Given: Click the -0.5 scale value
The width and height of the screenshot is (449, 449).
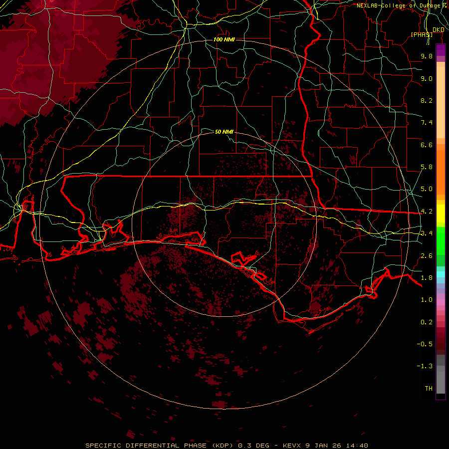Looking at the screenshot, I should (x=425, y=344).
